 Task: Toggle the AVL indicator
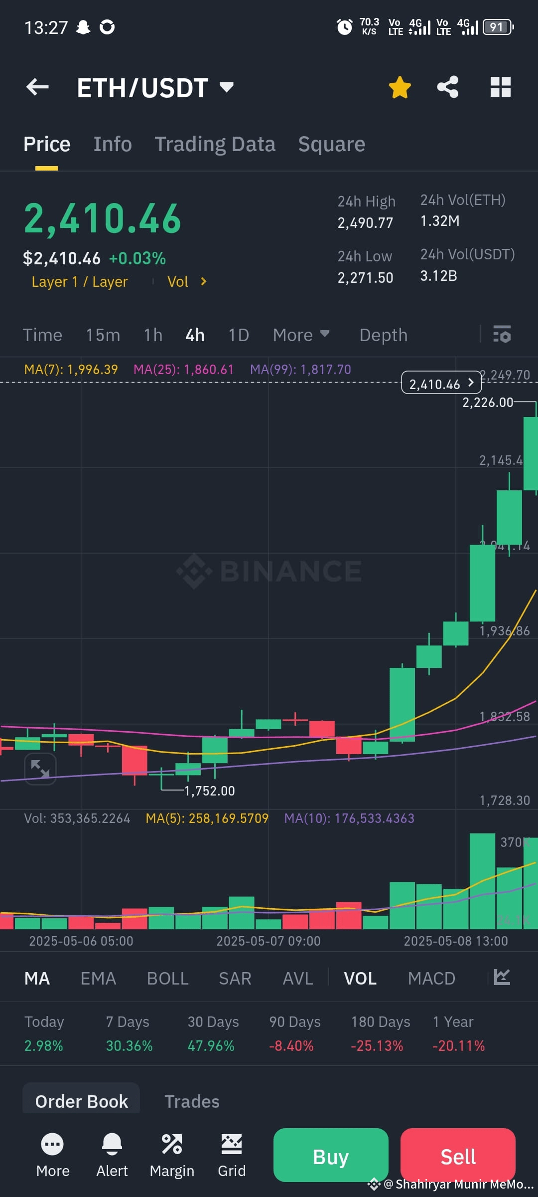point(297,978)
